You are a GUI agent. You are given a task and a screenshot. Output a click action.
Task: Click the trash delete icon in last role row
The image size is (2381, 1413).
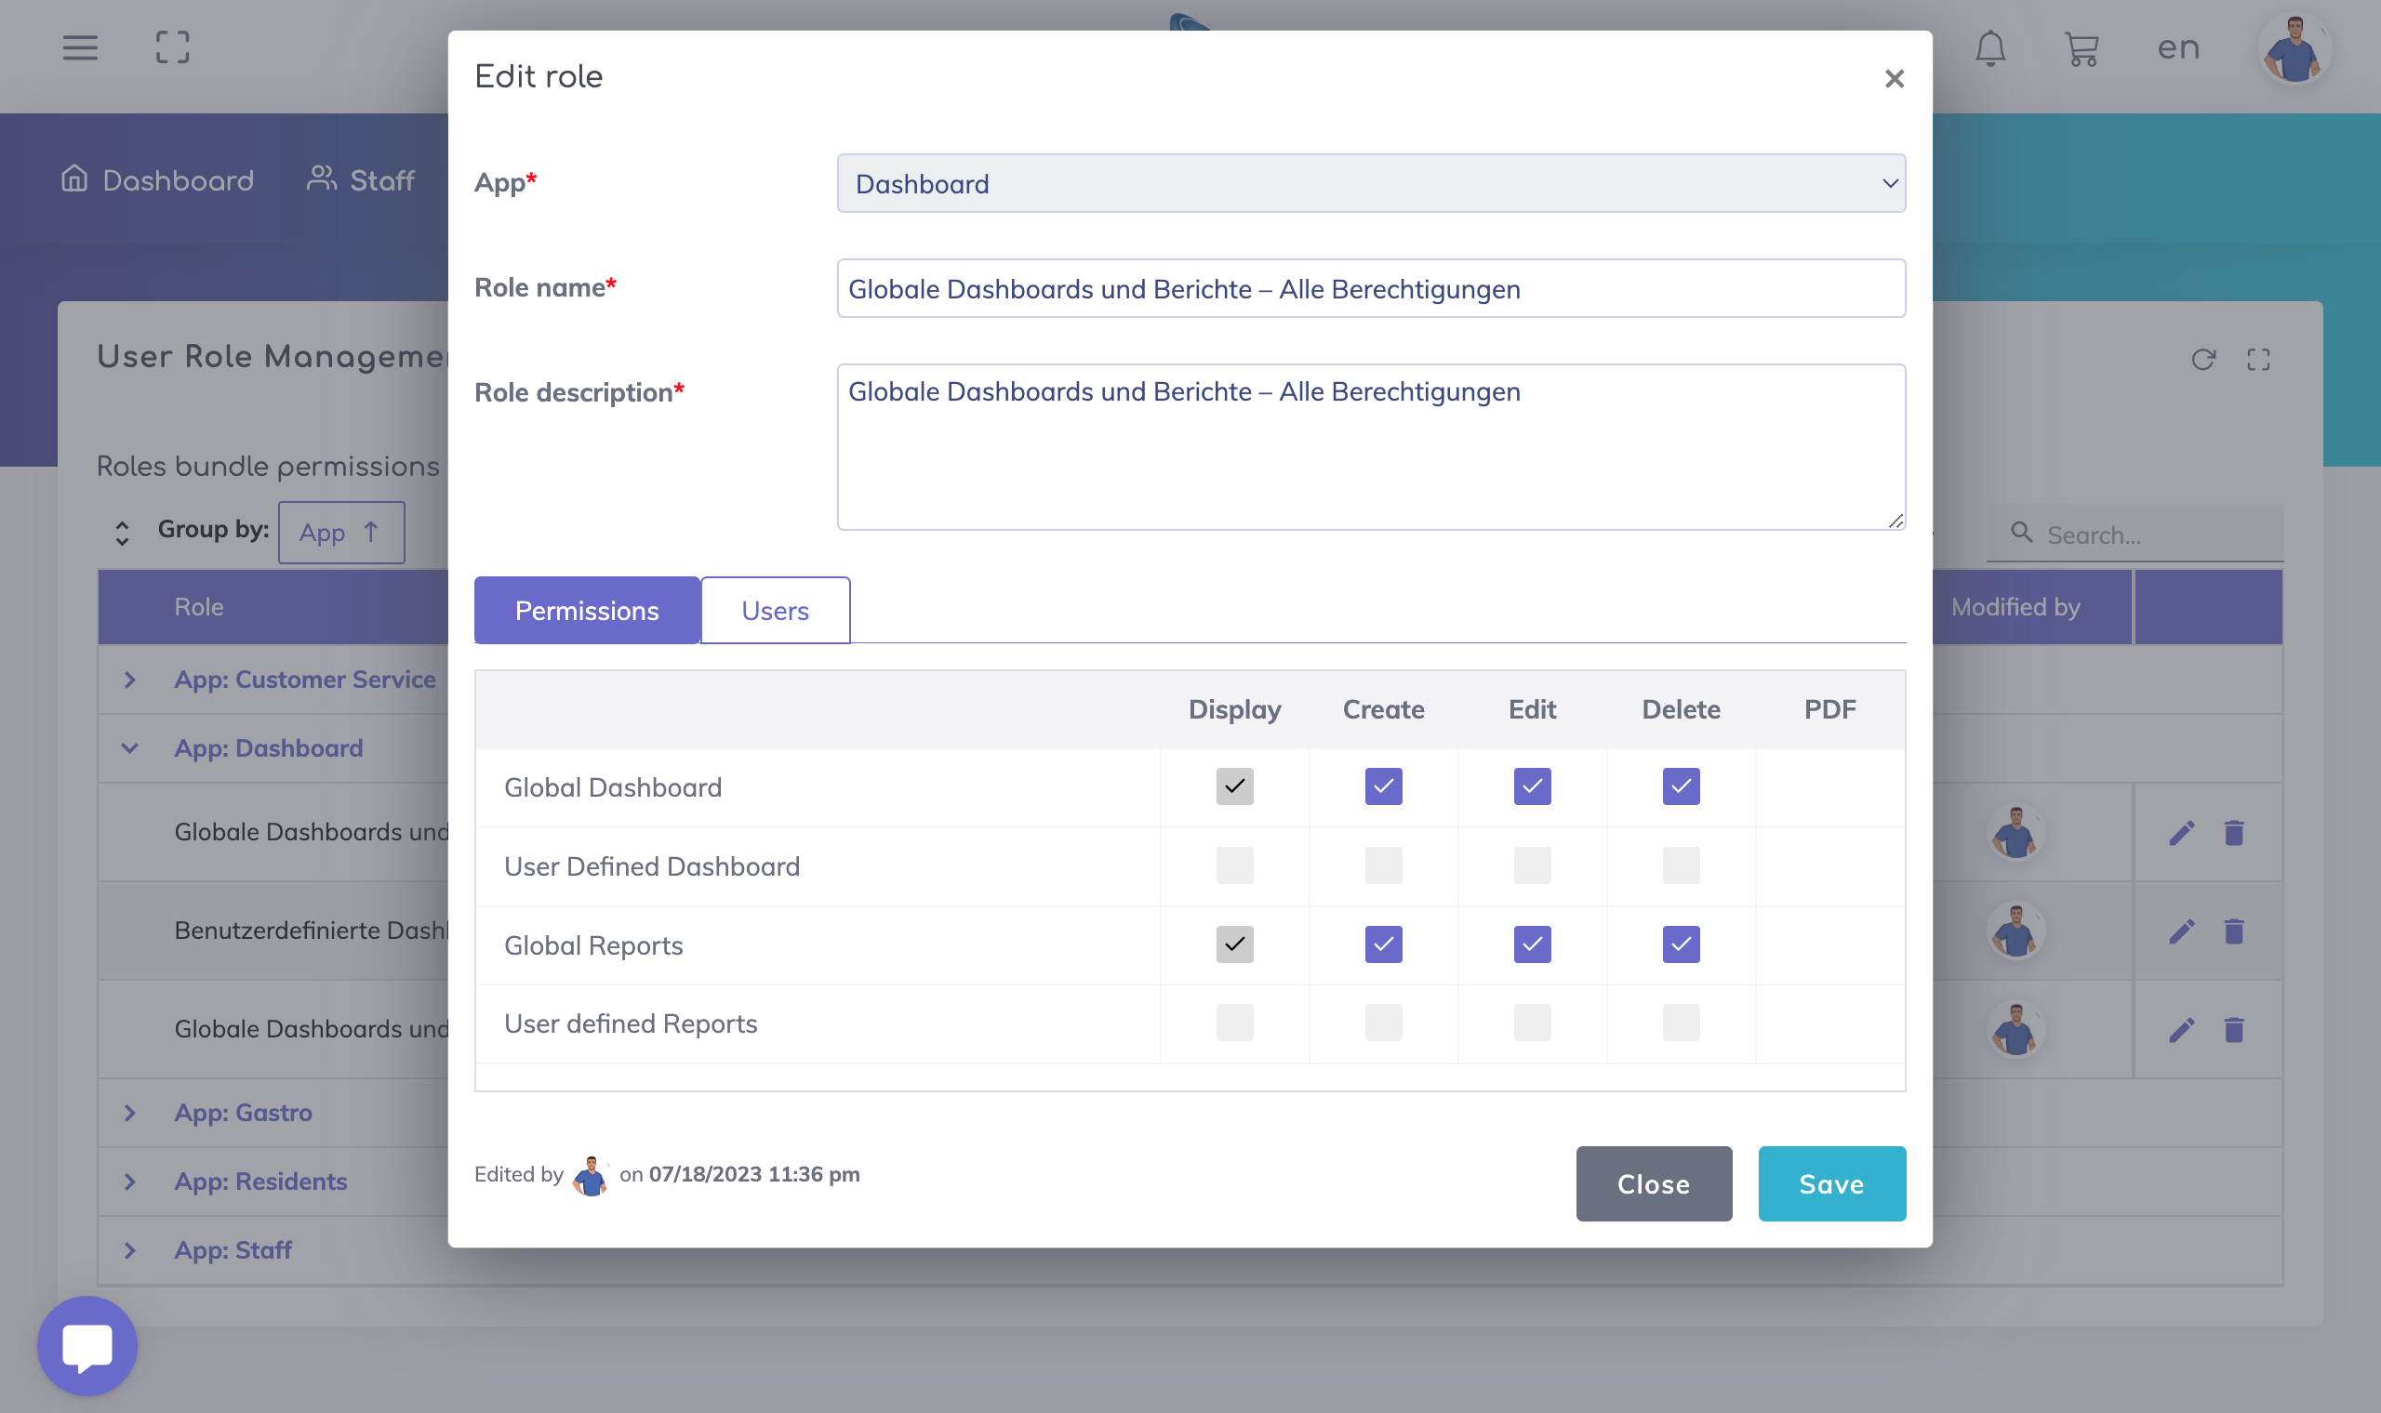[x=2233, y=1029]
